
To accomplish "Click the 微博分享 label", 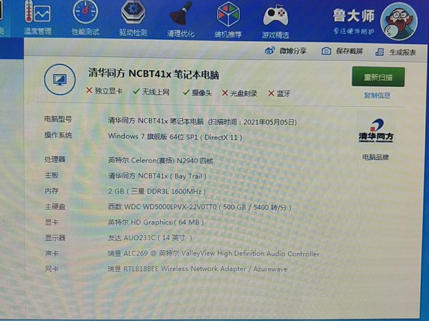I will [x=293, y=51].
